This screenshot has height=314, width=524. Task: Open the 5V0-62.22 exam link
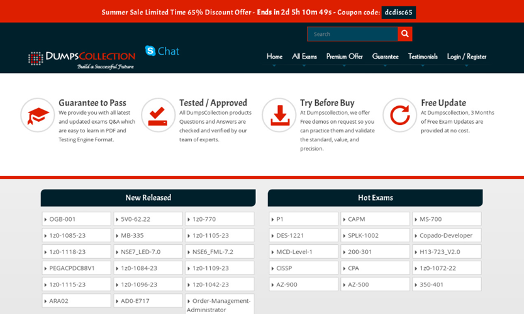[x=148, y=219]
